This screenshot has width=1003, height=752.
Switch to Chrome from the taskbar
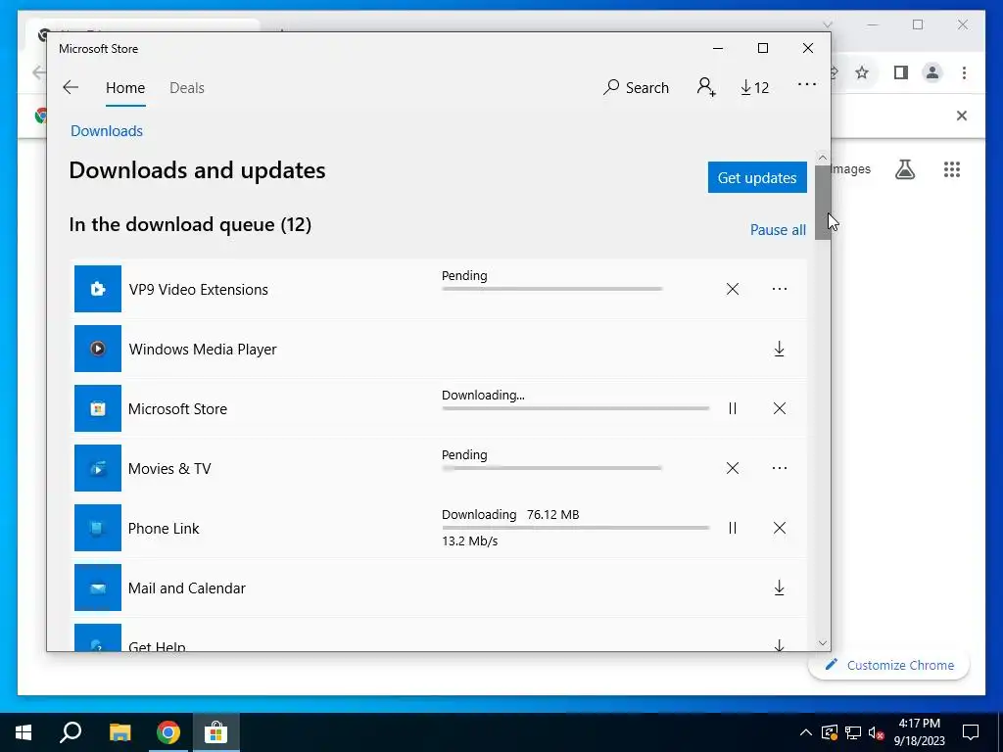point(168,732)
